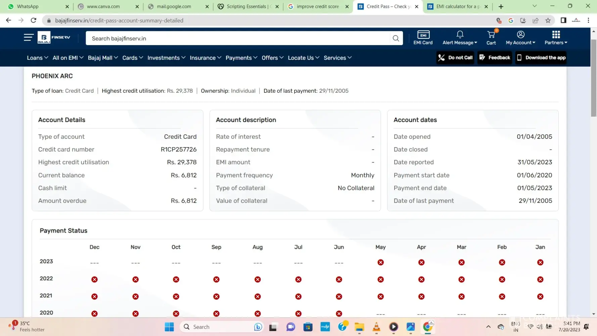The image size is (597, 336).
Task: Open Windows Start menu
Action: tap(169, 327)
